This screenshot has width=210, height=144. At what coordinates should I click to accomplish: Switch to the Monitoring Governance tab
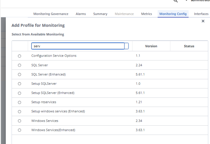pyautogui.click(x=51, y=14)
